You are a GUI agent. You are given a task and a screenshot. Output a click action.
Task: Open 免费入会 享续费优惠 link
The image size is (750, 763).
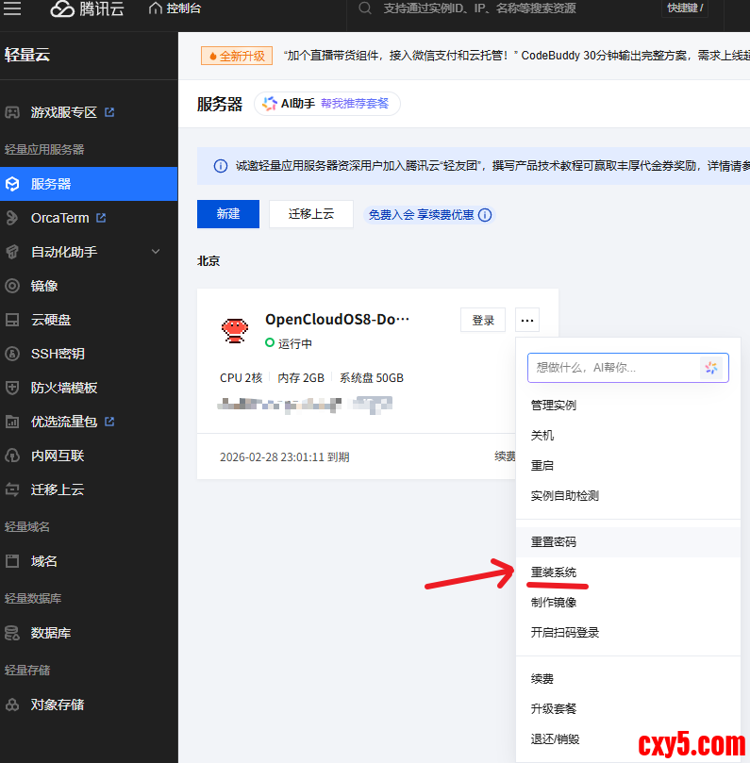(421, 215)
